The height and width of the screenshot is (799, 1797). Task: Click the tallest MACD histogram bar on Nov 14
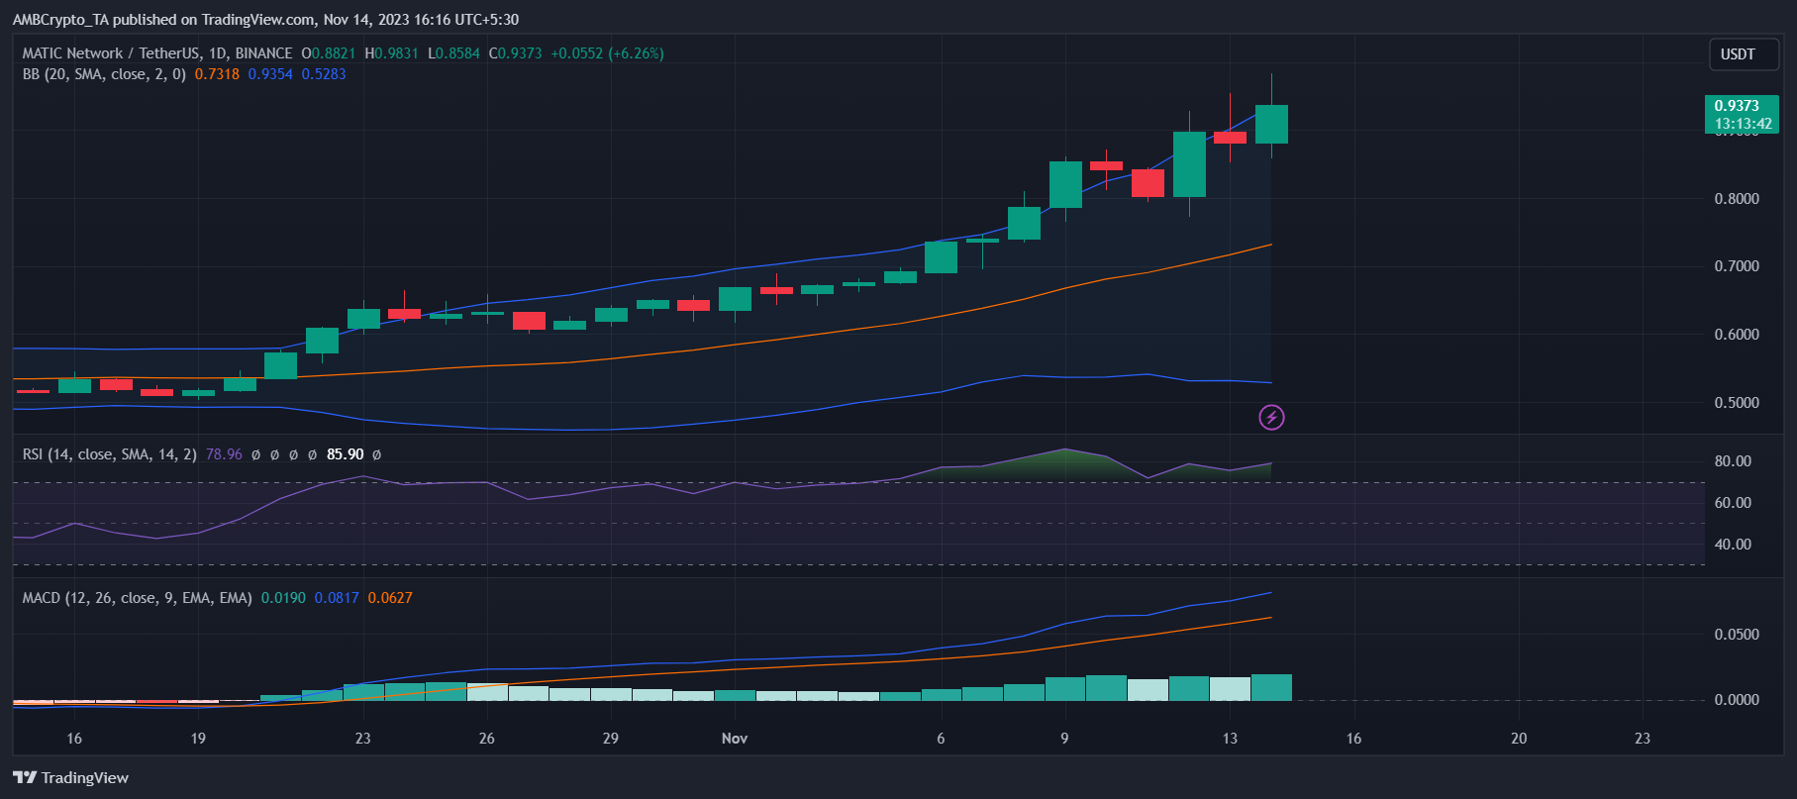1271,687
